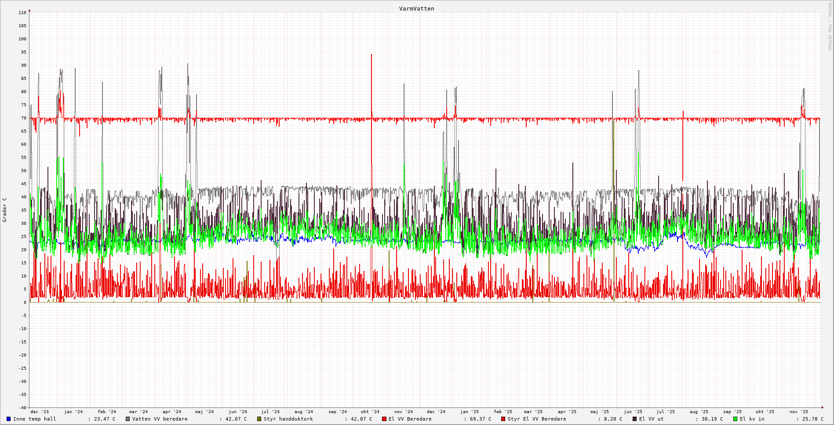
Task: Click the gray Vatten VV beredare swatch
Action: [128, 419]
